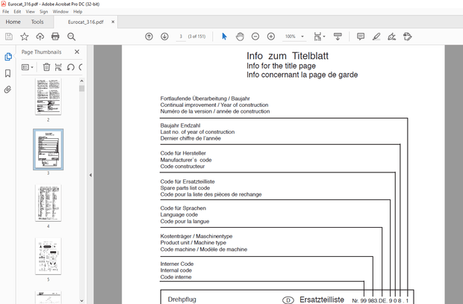
Task: Open Page Thumbnails sidebar icon
Action: coord(8,57)
